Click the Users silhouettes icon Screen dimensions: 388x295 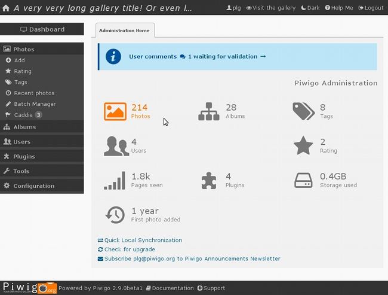(x=116, y=146)
